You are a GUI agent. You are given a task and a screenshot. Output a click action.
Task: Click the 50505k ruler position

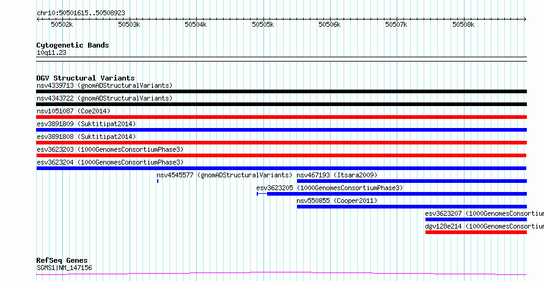coord(263,24)
